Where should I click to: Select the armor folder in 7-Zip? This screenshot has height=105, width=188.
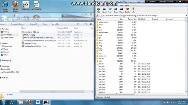[x=101, y=25]
